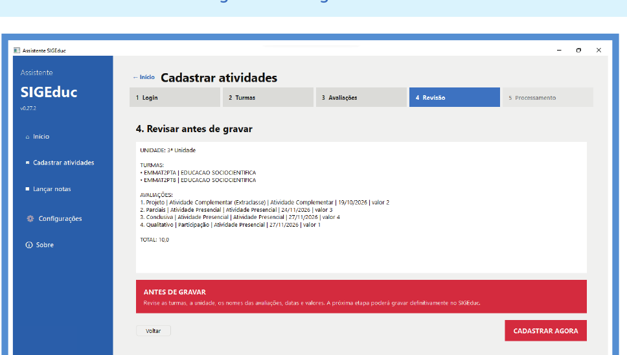The image size is (627, 355).
Task: Switch to step 1 Login
Action: point(175,98)
